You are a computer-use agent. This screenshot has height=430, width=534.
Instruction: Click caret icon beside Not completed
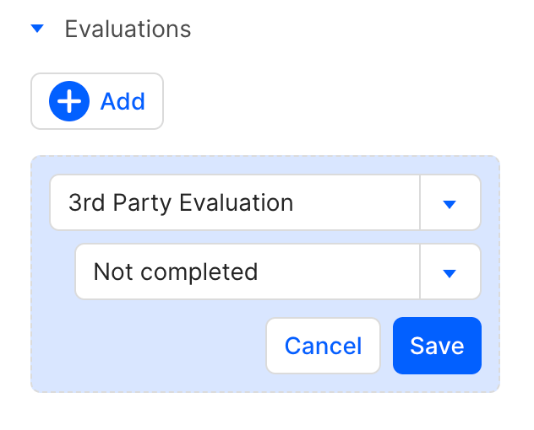(x=450, y=272)
